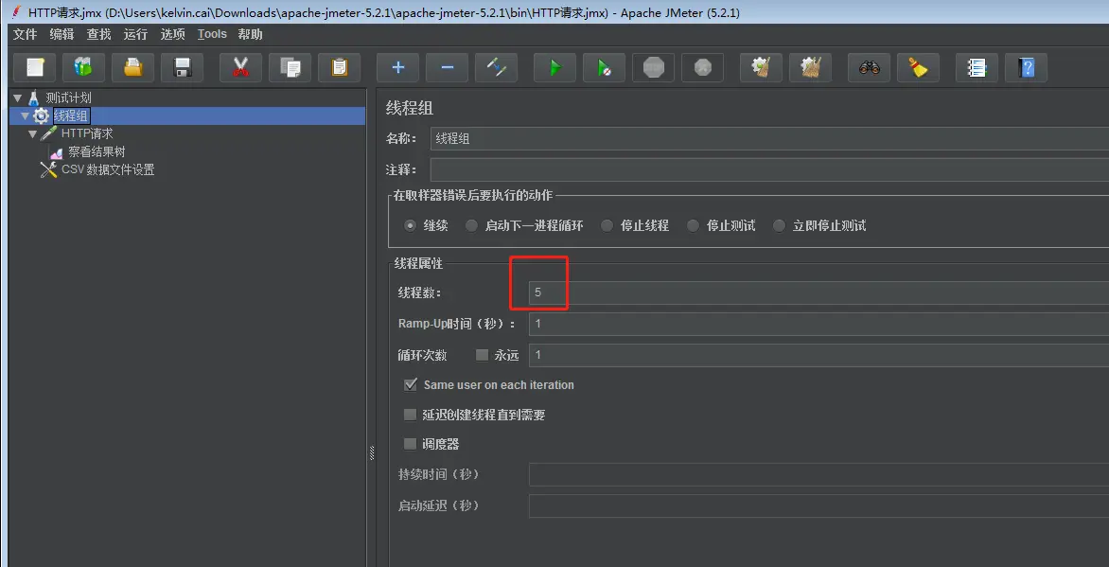Viewport: 1109px width, 567px height.
Task: Click the split pane divider handle
Action: click(371, 453)
